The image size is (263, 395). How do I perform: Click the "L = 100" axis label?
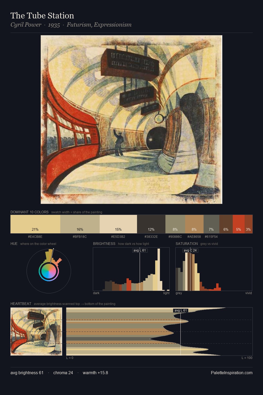tap(247, 358)
